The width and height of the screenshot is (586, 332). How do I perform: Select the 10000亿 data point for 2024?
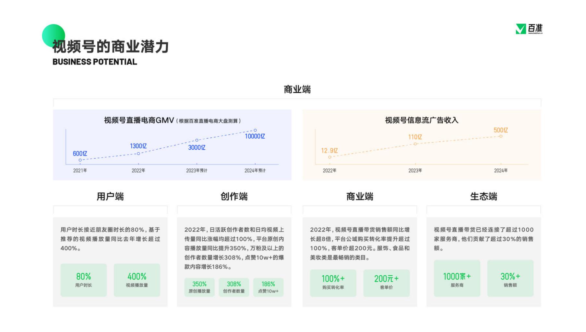click(255, 130)
